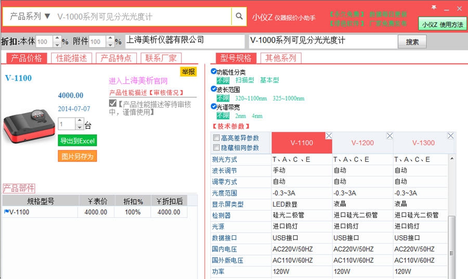Viewport: 468px width, 279px height.
Task: Open 产品特点 tab
Action: click(x=116, y=58)
